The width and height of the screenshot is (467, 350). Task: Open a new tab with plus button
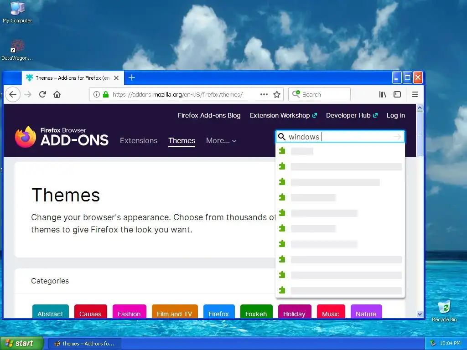click(x=132, y=77)
